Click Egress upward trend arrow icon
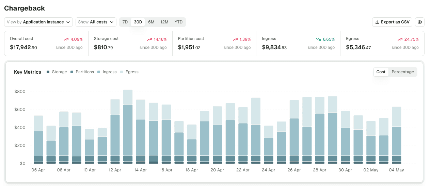 coord(400,39)
